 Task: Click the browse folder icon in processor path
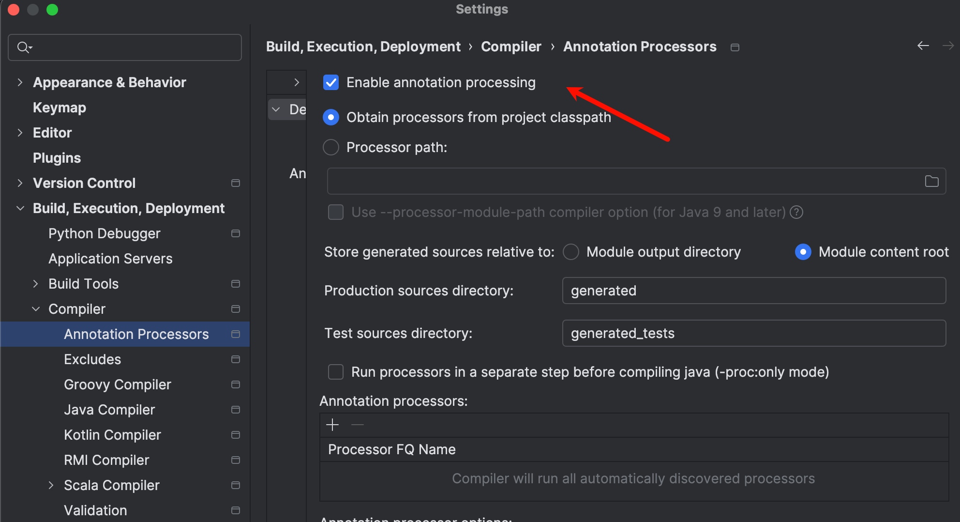coord(931,181)
